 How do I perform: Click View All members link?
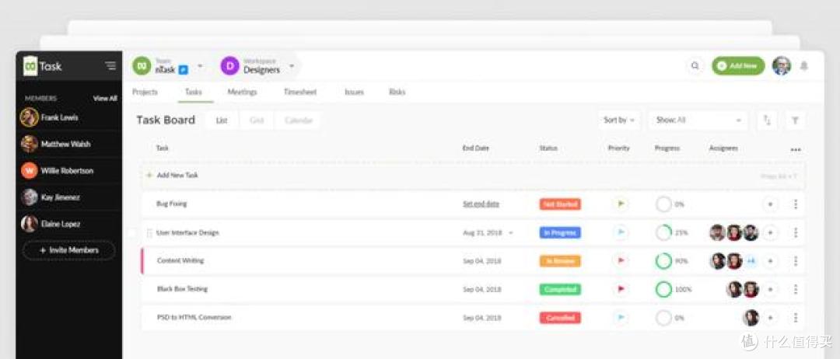point(105,99)
